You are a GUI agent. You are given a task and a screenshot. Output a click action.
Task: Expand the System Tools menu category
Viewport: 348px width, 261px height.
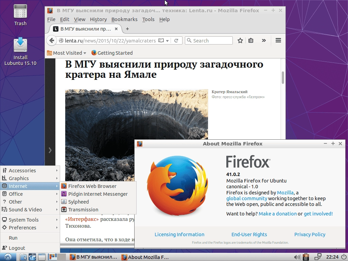tap(30, 220)
